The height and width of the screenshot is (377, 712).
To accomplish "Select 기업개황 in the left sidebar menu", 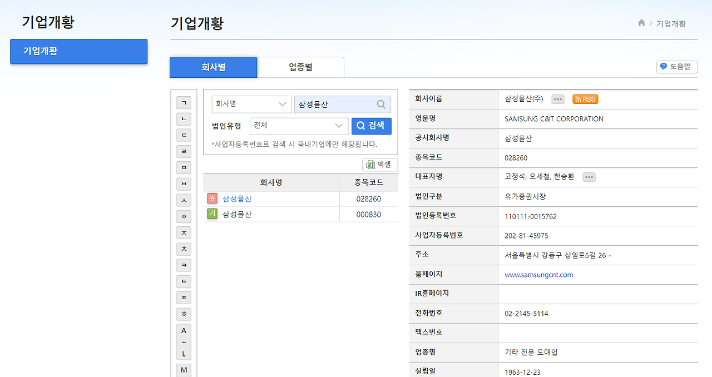I will point(78,51).
